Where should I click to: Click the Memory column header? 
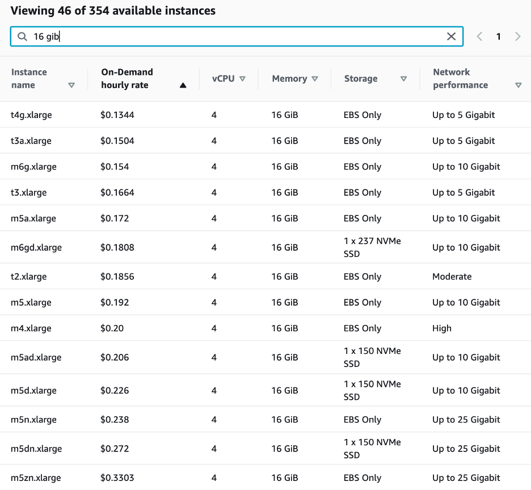click(x=289, y=79)
